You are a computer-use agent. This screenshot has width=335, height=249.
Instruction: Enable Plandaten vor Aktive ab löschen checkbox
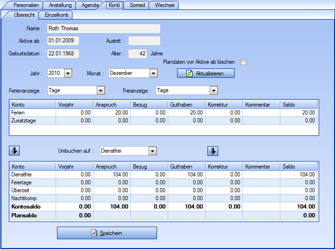(x=243, y=62)
